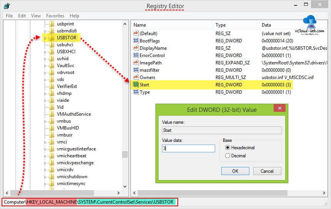Click the massfilter DWORD value icon

pos(136,70)
